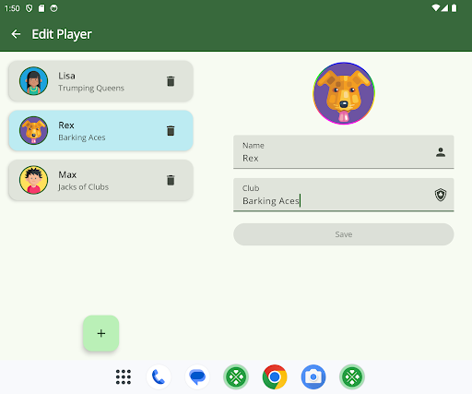Launch Chrome from the dock
This screenshot has width=472, height=394.
point(275,376)
